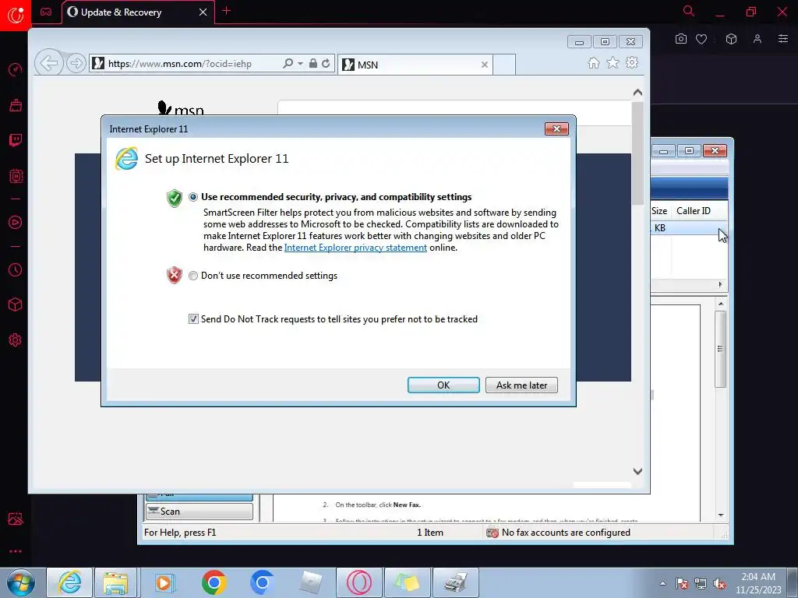Open clock showing 2:04 AM
The width and height of the screenshot is (798, 598).
pos(758,583)
